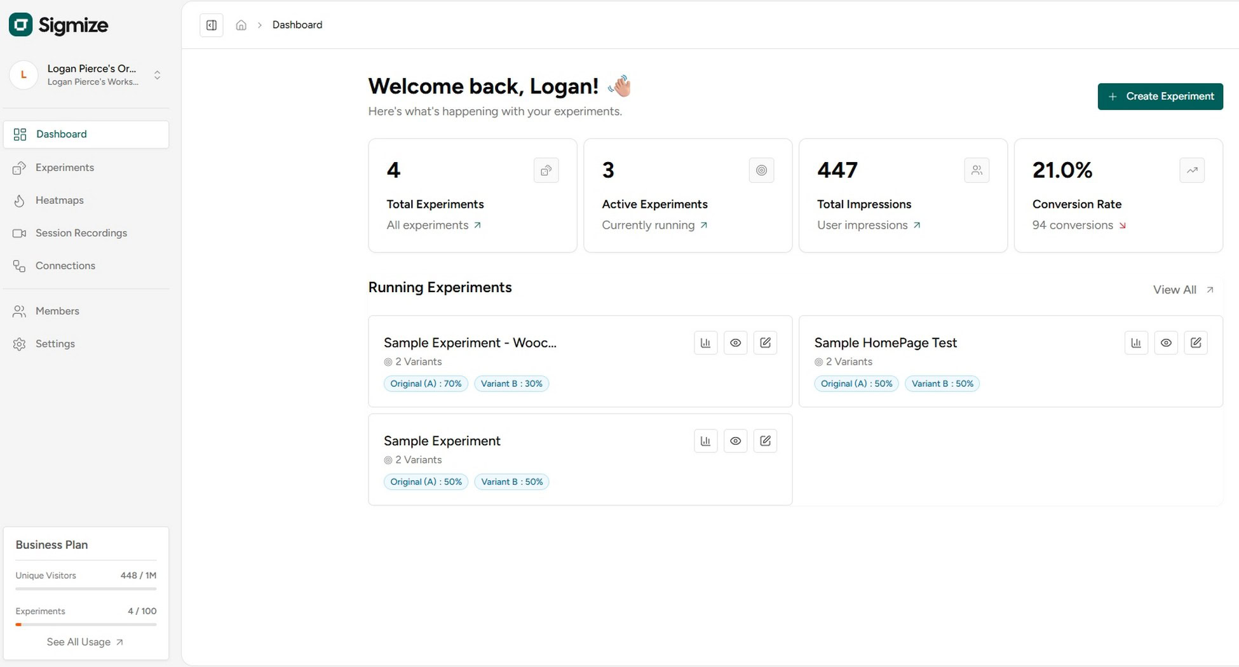1239x667 pixels.
Task: Click the Create Experiment button
Action: coord(1160,96)
